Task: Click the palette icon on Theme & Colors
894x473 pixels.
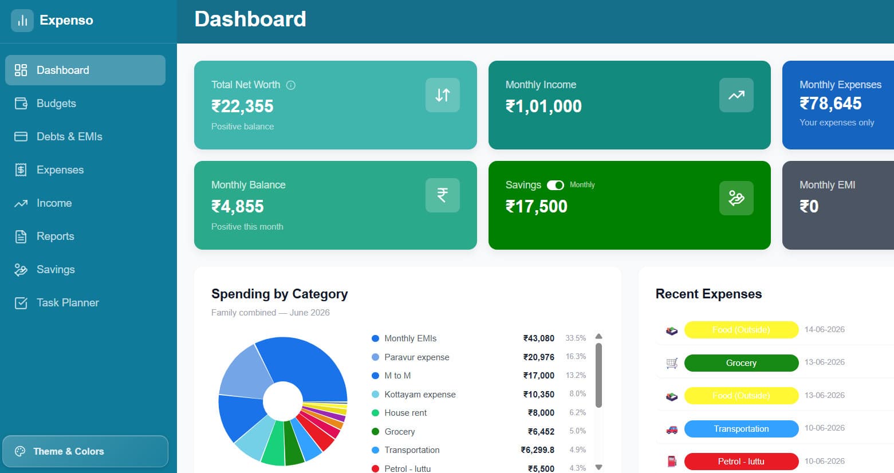Action: click(20, 451)
